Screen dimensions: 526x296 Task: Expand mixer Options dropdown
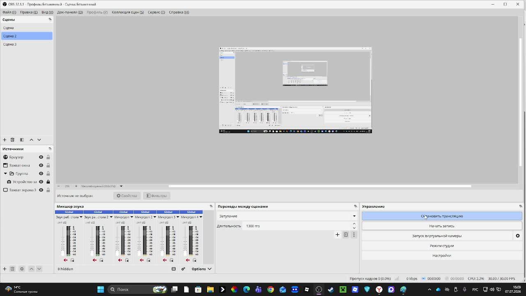click(x=201, y=269)
